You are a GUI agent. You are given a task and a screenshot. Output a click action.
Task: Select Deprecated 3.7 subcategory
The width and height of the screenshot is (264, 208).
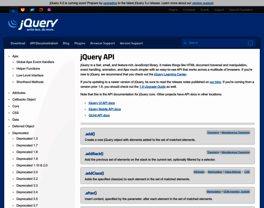coord(27,206)
